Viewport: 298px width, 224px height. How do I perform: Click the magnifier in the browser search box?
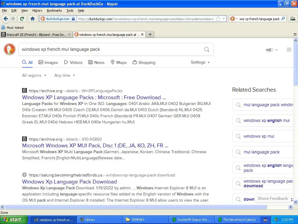tap(283, 19)
